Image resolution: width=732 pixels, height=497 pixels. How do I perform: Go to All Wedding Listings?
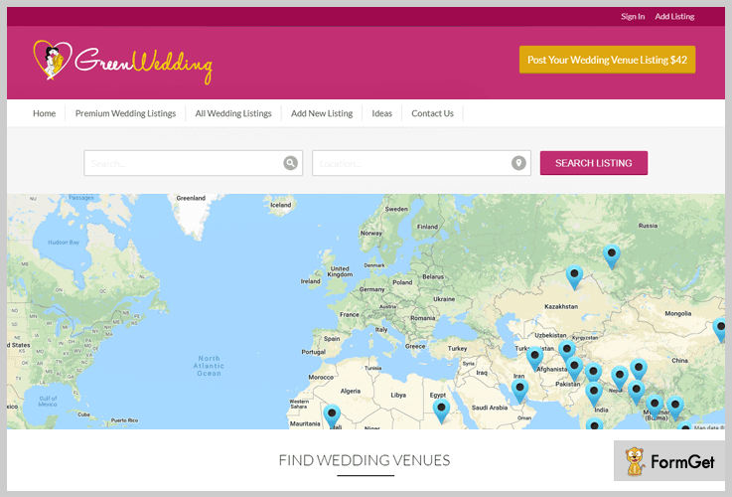click(x=233, y=113)
